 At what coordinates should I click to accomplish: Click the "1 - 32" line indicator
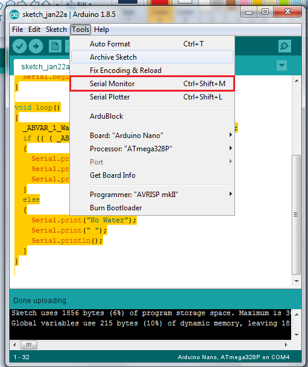[x=21, y=357]
